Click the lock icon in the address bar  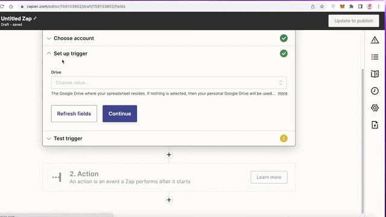click(22, 7)
